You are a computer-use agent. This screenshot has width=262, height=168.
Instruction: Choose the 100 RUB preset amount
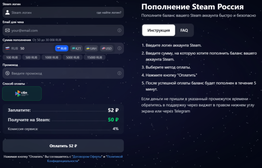click(12, 57)
